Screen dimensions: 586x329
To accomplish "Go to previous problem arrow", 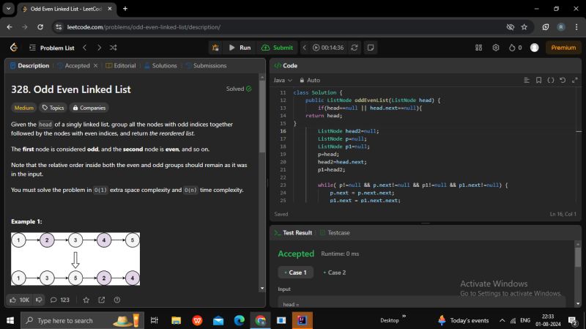I will (85, 48).
